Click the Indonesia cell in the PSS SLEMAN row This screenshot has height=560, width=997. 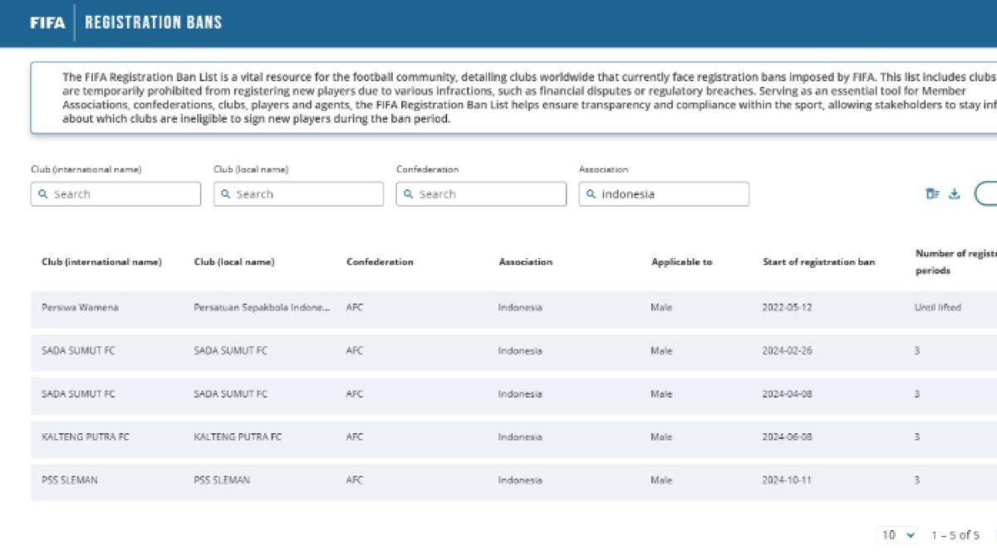tap(520, 480)
